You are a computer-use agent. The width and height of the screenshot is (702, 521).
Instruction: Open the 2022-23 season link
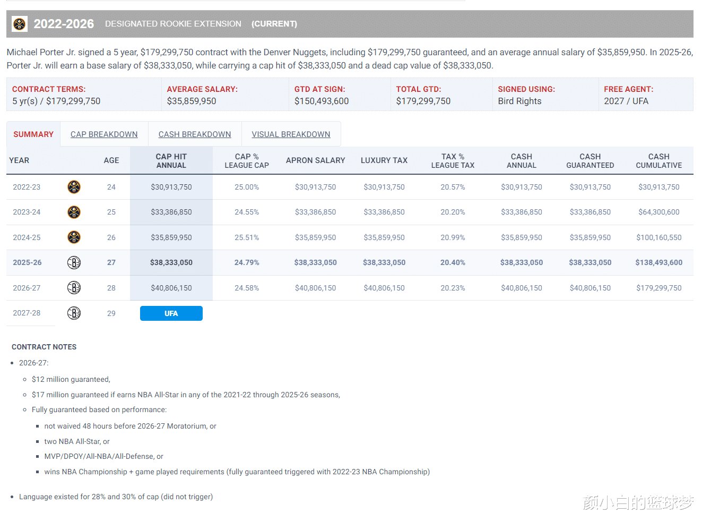point(27,187)
